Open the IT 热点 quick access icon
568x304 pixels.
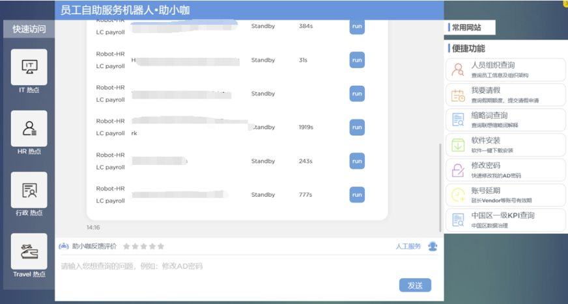point(29,67)
